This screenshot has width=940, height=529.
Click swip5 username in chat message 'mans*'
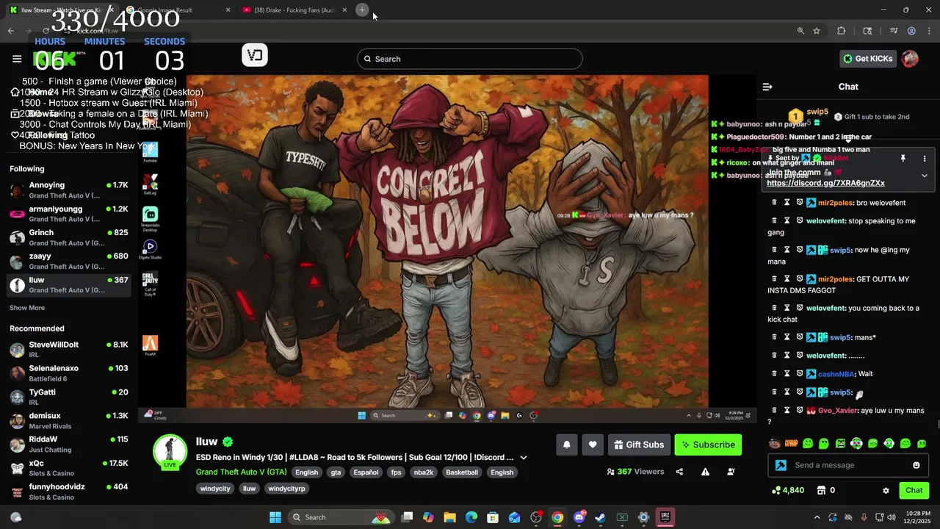[x=840, y=337]
